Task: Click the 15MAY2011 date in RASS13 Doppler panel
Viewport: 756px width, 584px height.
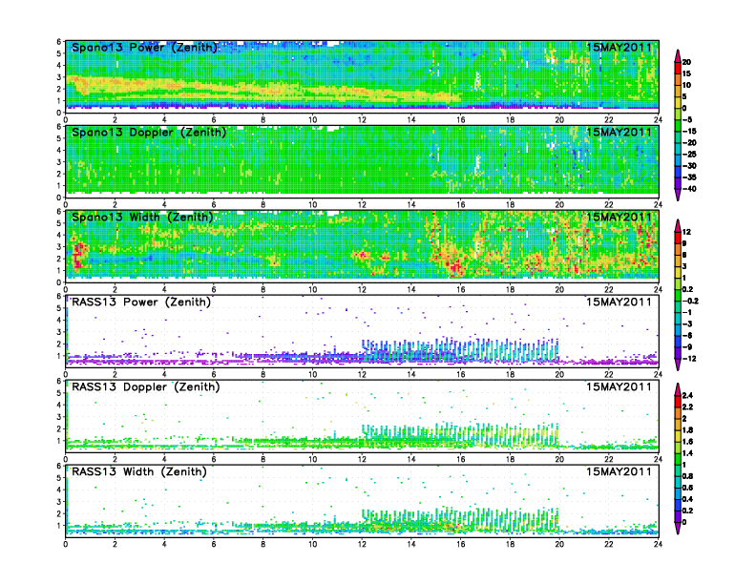Action: 619,386
